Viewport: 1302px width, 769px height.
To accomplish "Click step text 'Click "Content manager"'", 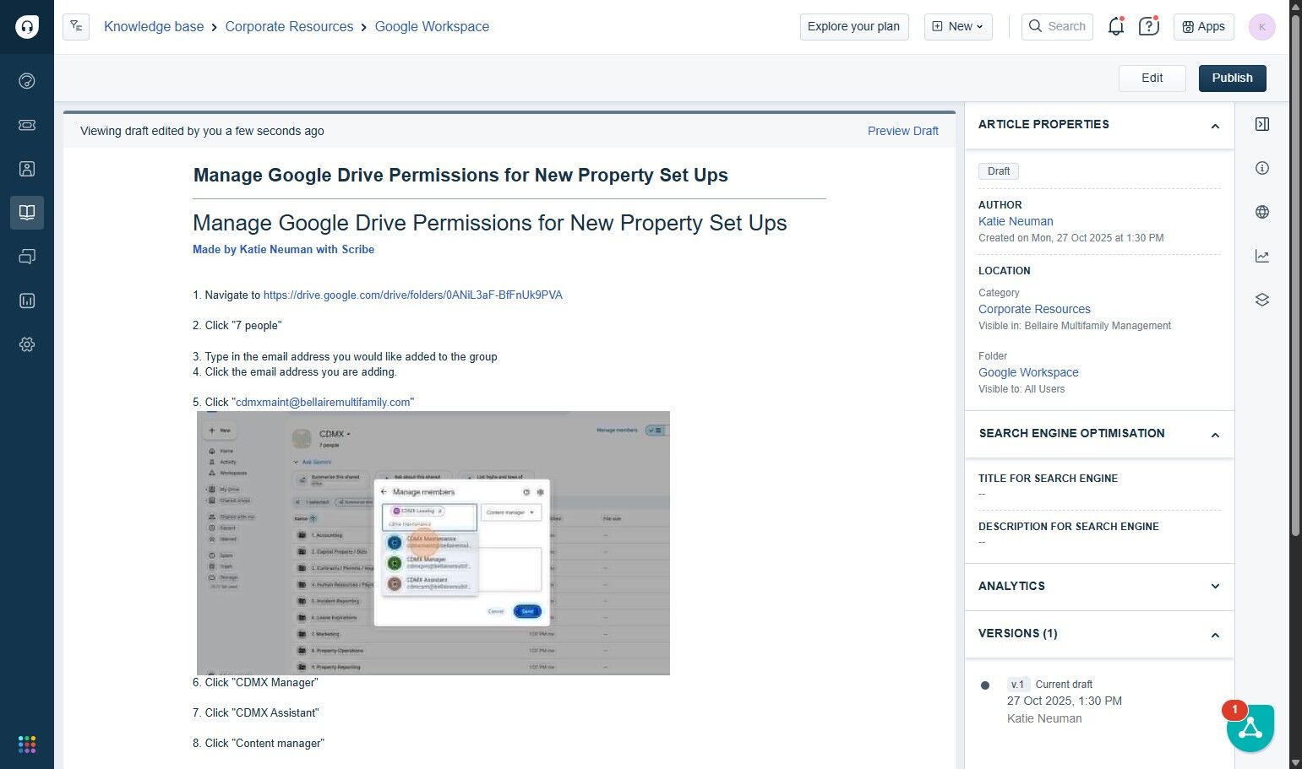I will [x=264, y=744].
